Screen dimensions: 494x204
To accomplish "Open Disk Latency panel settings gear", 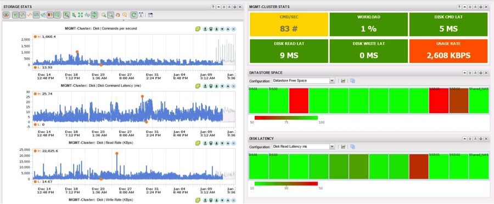I will 480,138.
